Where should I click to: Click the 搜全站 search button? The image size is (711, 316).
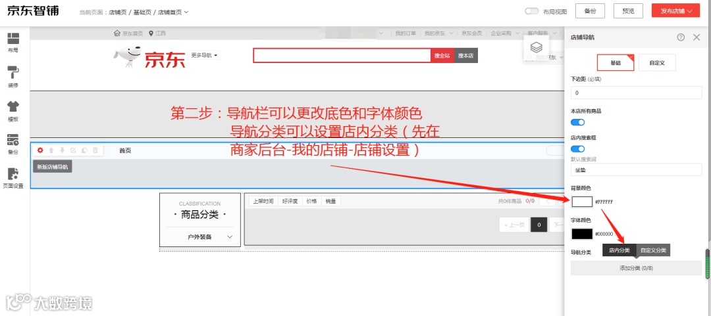click(442, 56)
